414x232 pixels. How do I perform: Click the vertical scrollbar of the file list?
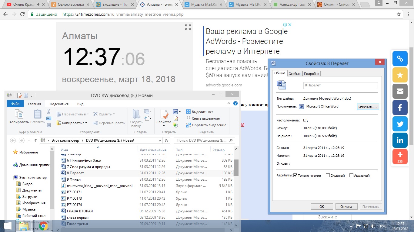pyautogui.click(x=236, y=168)
